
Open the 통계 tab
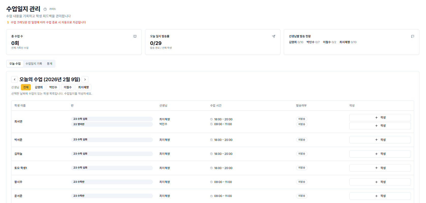tap(49, 64)
